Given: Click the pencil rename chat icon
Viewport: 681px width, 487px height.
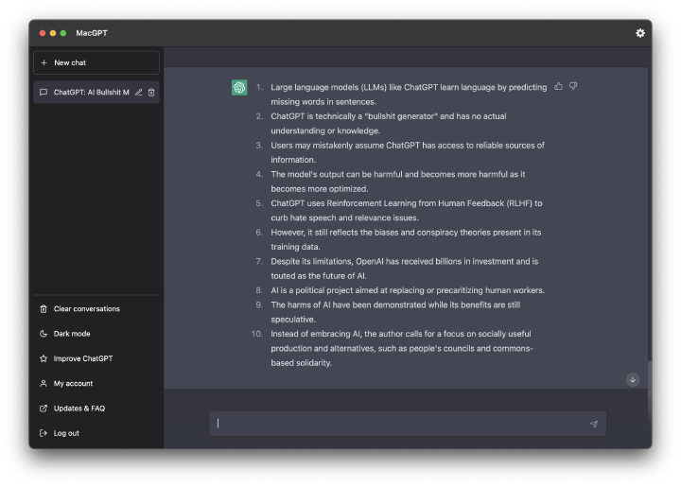Looking at the screenshot, I should 138,92.
